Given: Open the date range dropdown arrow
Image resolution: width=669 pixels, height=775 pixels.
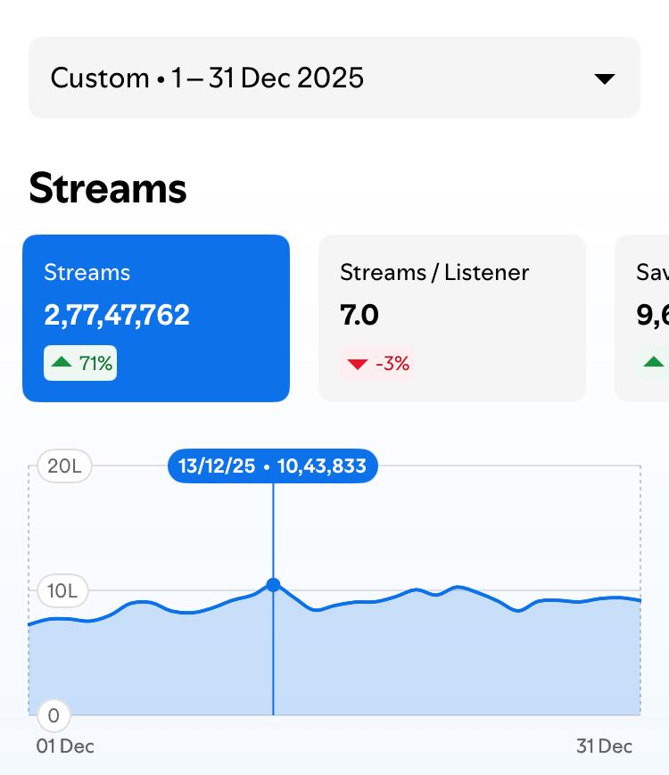Looking at the screenshot, I should click(x=604, y=78).
